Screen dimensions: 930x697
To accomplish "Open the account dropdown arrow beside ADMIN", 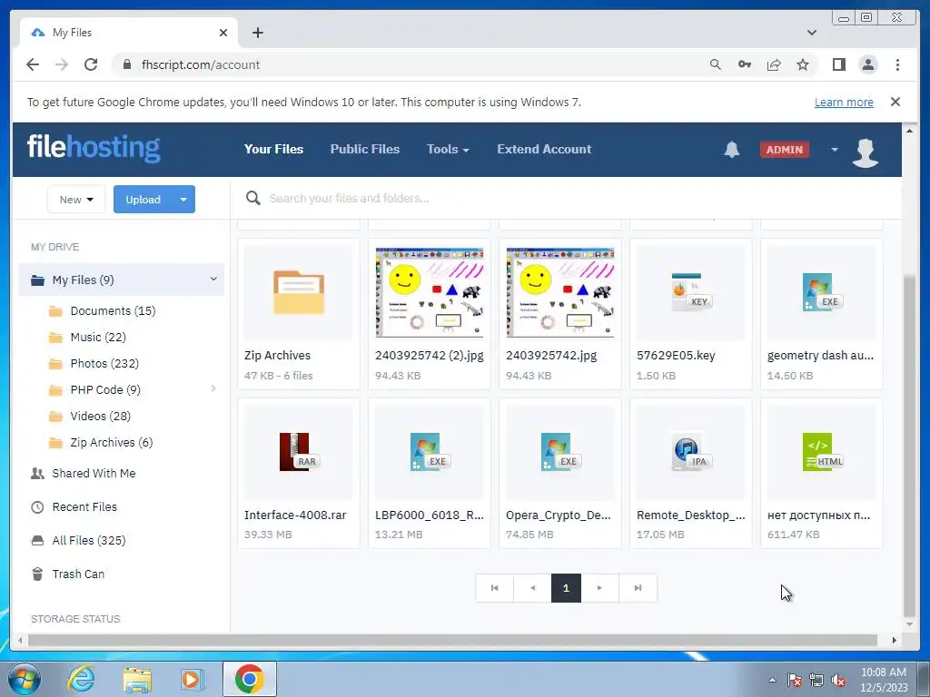I will (x=835, y=150).
